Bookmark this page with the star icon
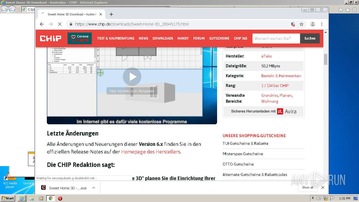This screenshot has width=359, height=202. click(x=302, y=24)
